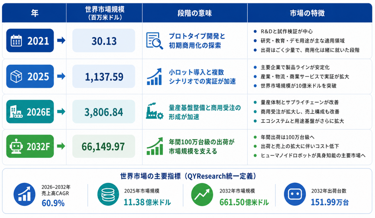375x218 pixels.
Task: Click the arrow right of the 2021 badge
Action: [x=61, y=40]
